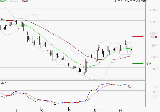Select the MA50 legend label

[25, 2]
